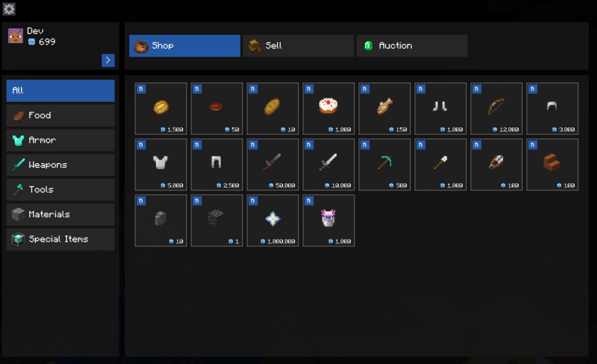The width and height of the screenshot is (597, 364).
Task: Select the netherite sword priced 50,000
Action: [273, 164]
